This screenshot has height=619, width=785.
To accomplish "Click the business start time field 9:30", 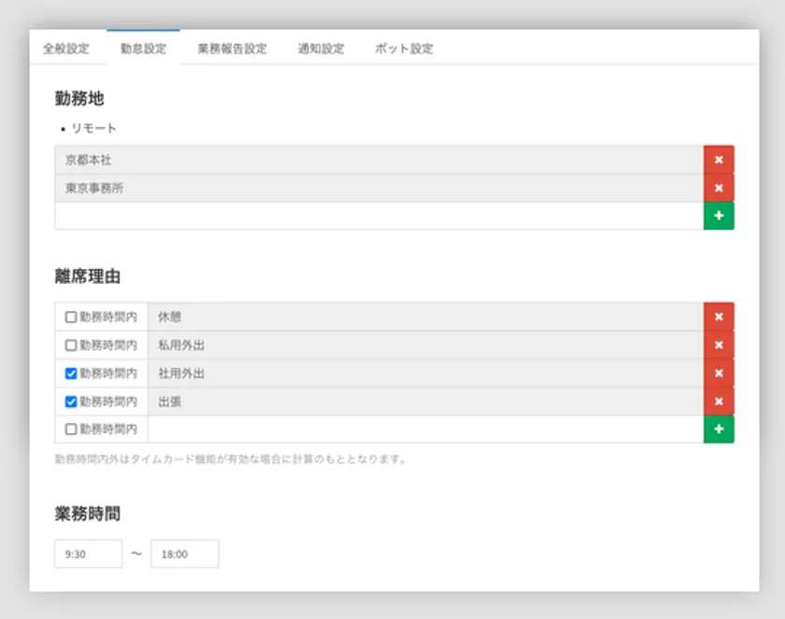I will tap(88, 554).
